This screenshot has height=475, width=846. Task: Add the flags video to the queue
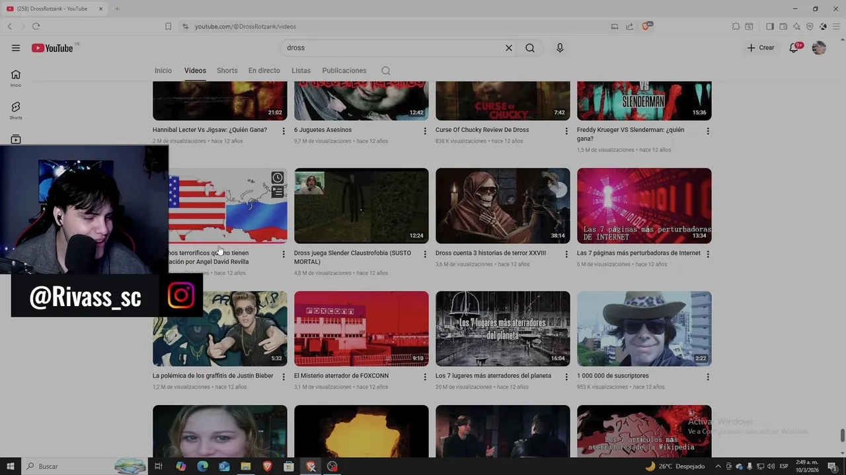[278, 192]
